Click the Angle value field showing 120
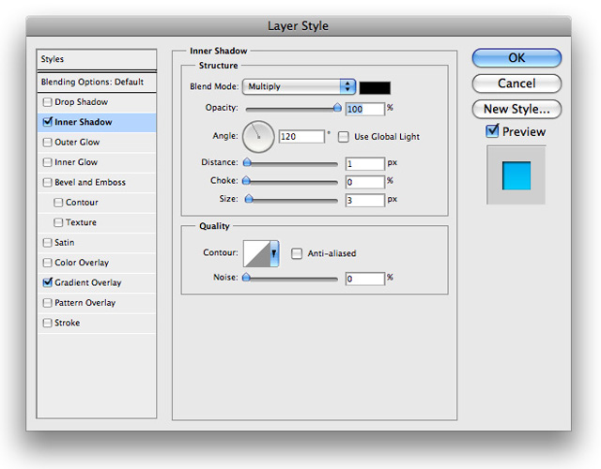Image resolution: width=601 pixels, height=469 pixels. point(301,137)
